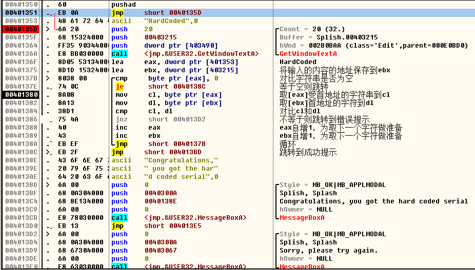Select address cell 004013CB
Viewport: 475px width, 270px height.
(22, 218)
